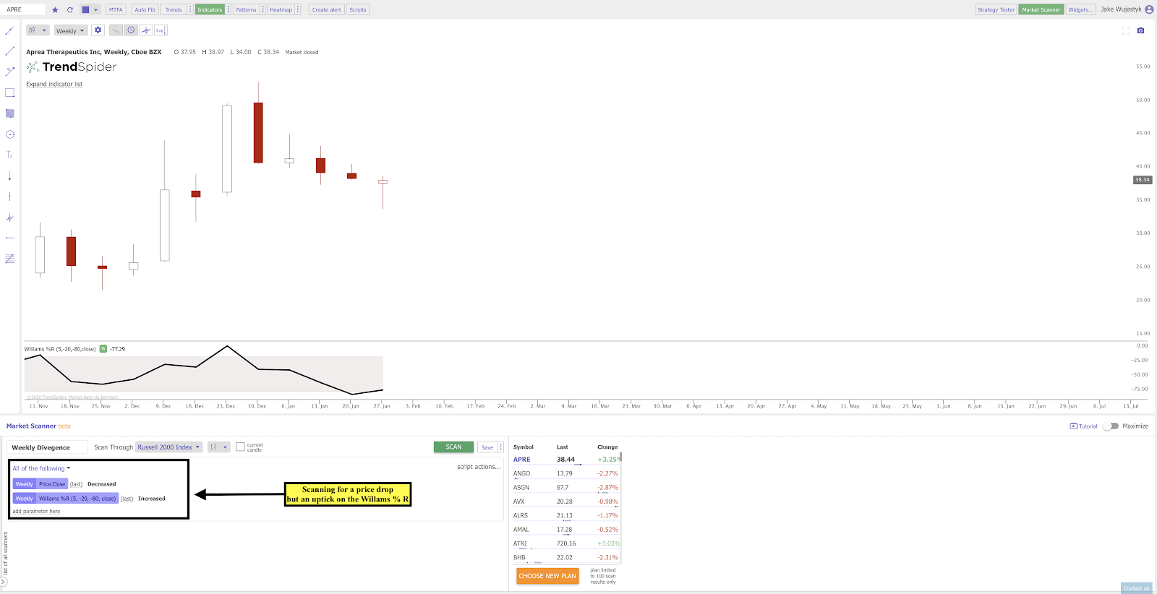
Task: Click the CHOOSE NEW PLAN button
Action: click(547, 576)
